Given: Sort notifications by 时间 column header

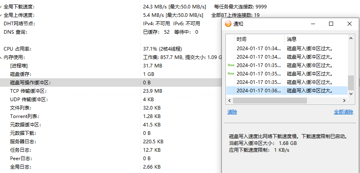Looking at the screenshot, I should click(259, 39).
